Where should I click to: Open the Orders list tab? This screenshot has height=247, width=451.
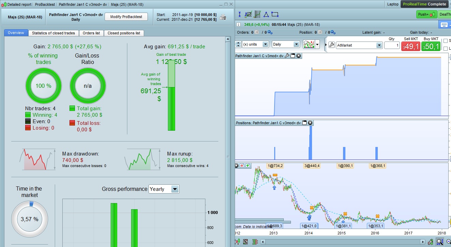click(x=91, y=33)
